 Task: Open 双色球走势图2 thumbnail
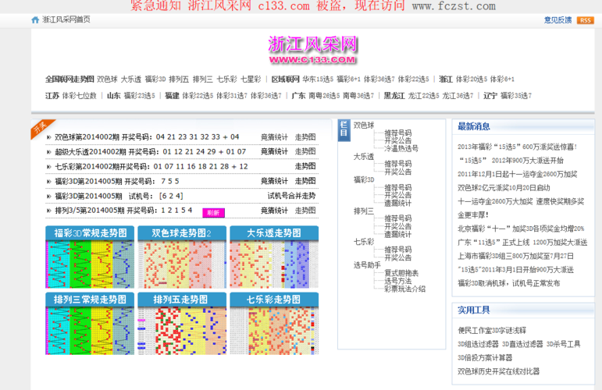[182, 257]
